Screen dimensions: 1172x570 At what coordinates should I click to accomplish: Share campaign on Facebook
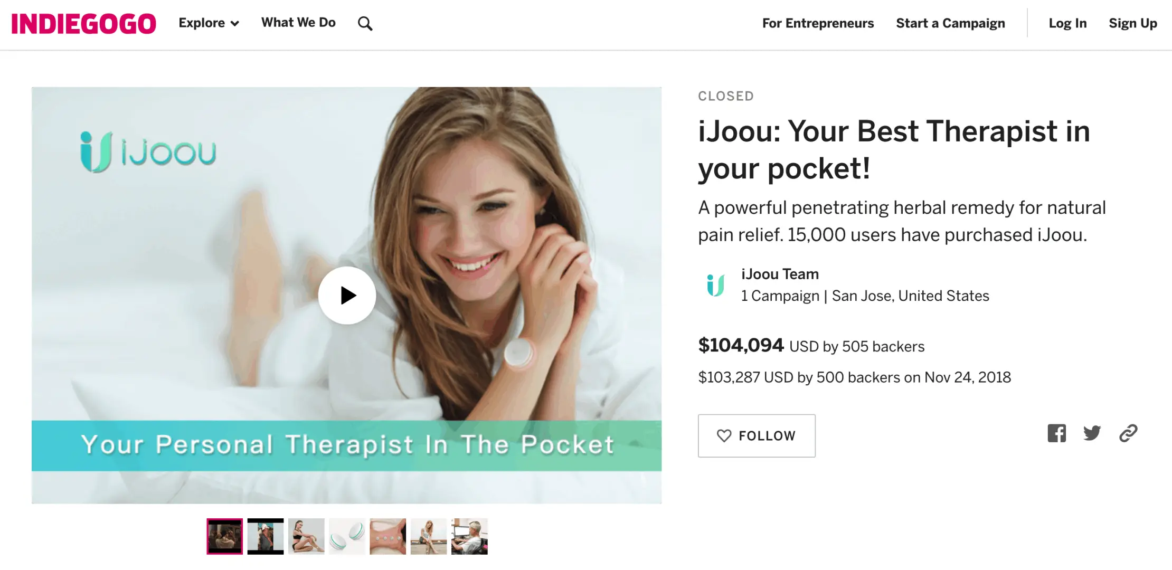point(1056,433)
